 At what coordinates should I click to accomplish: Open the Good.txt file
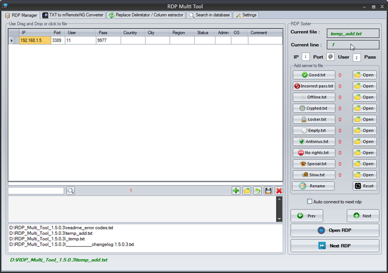point(365,75)
